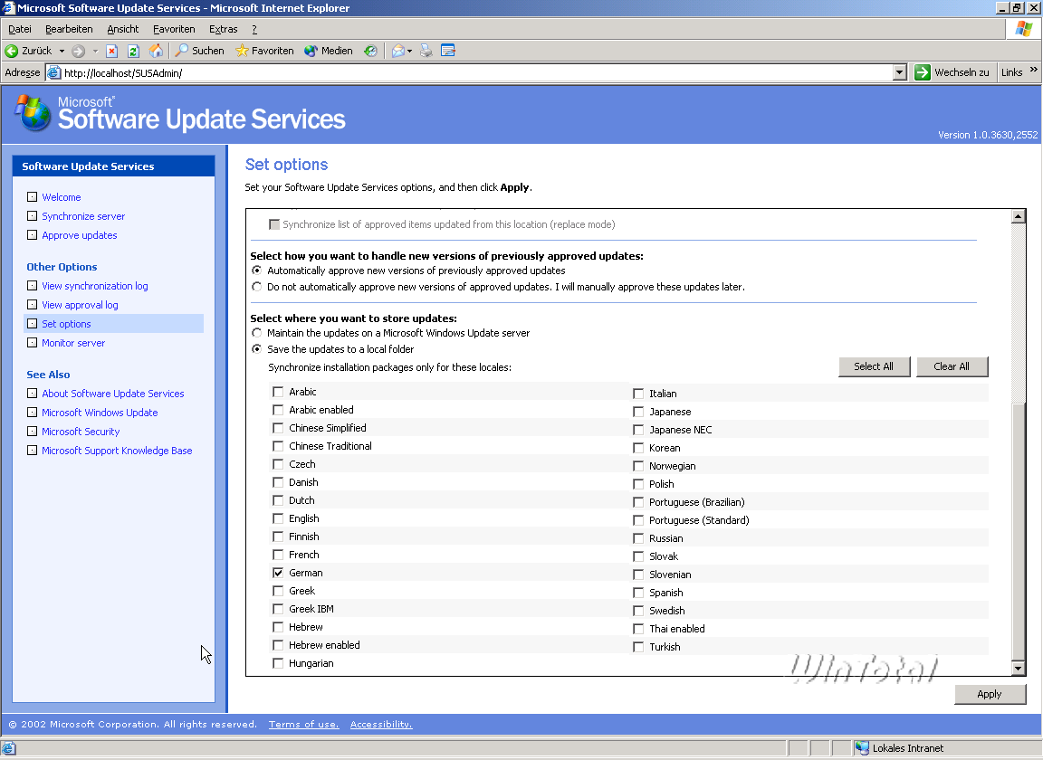Open About Software Update Services link
The height and width of the screenshot is (760, 1043).
tap(113, 394)
